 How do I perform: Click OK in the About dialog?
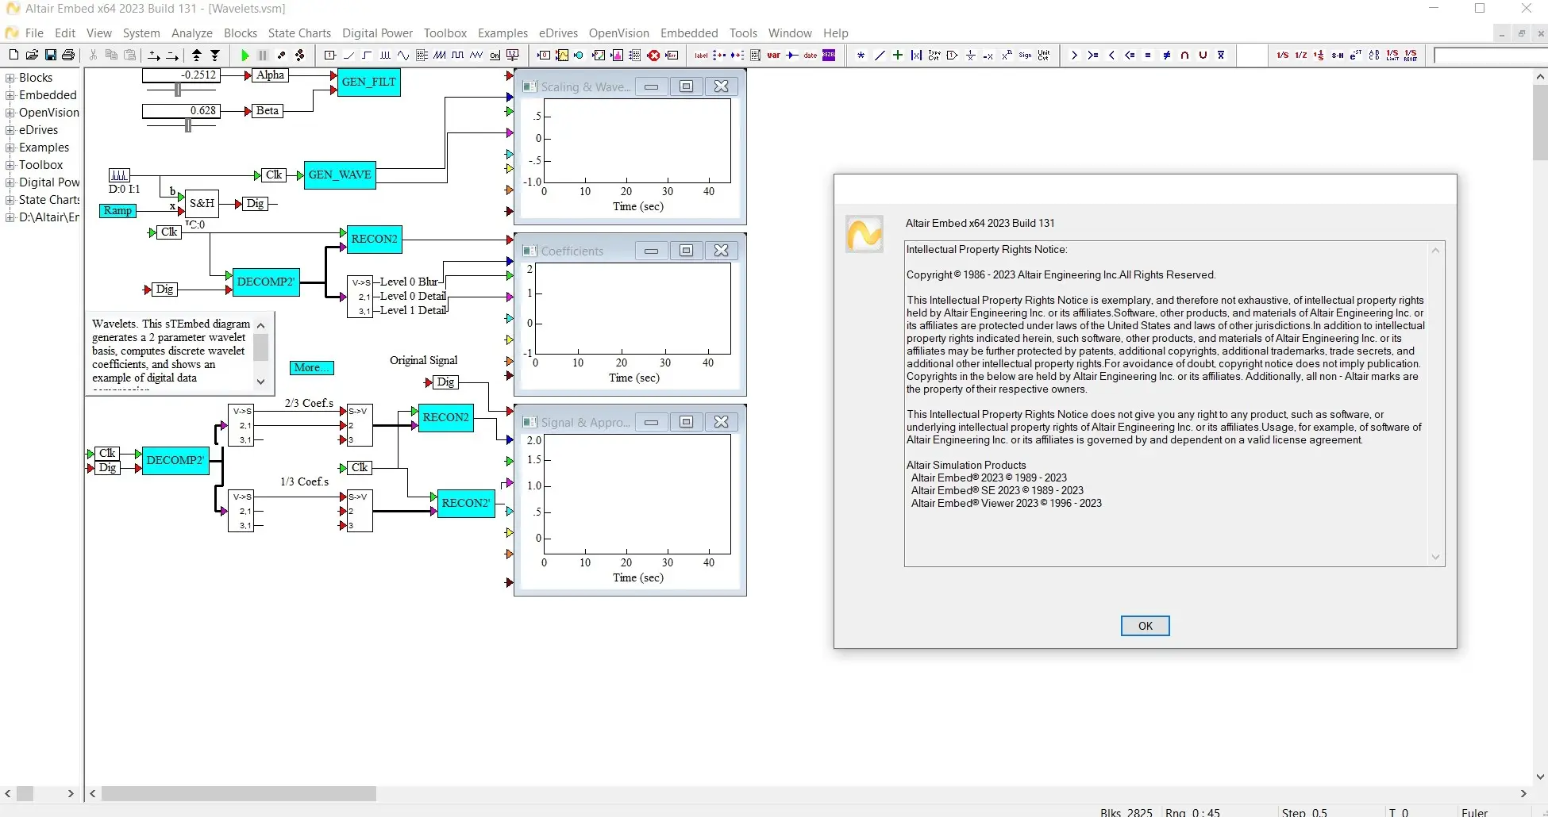pyautogui.click(x=1145, y=626)
